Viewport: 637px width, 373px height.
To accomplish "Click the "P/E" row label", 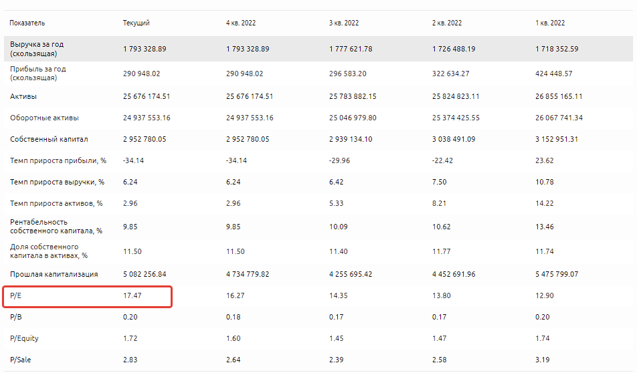I will (x=16, y=295).
